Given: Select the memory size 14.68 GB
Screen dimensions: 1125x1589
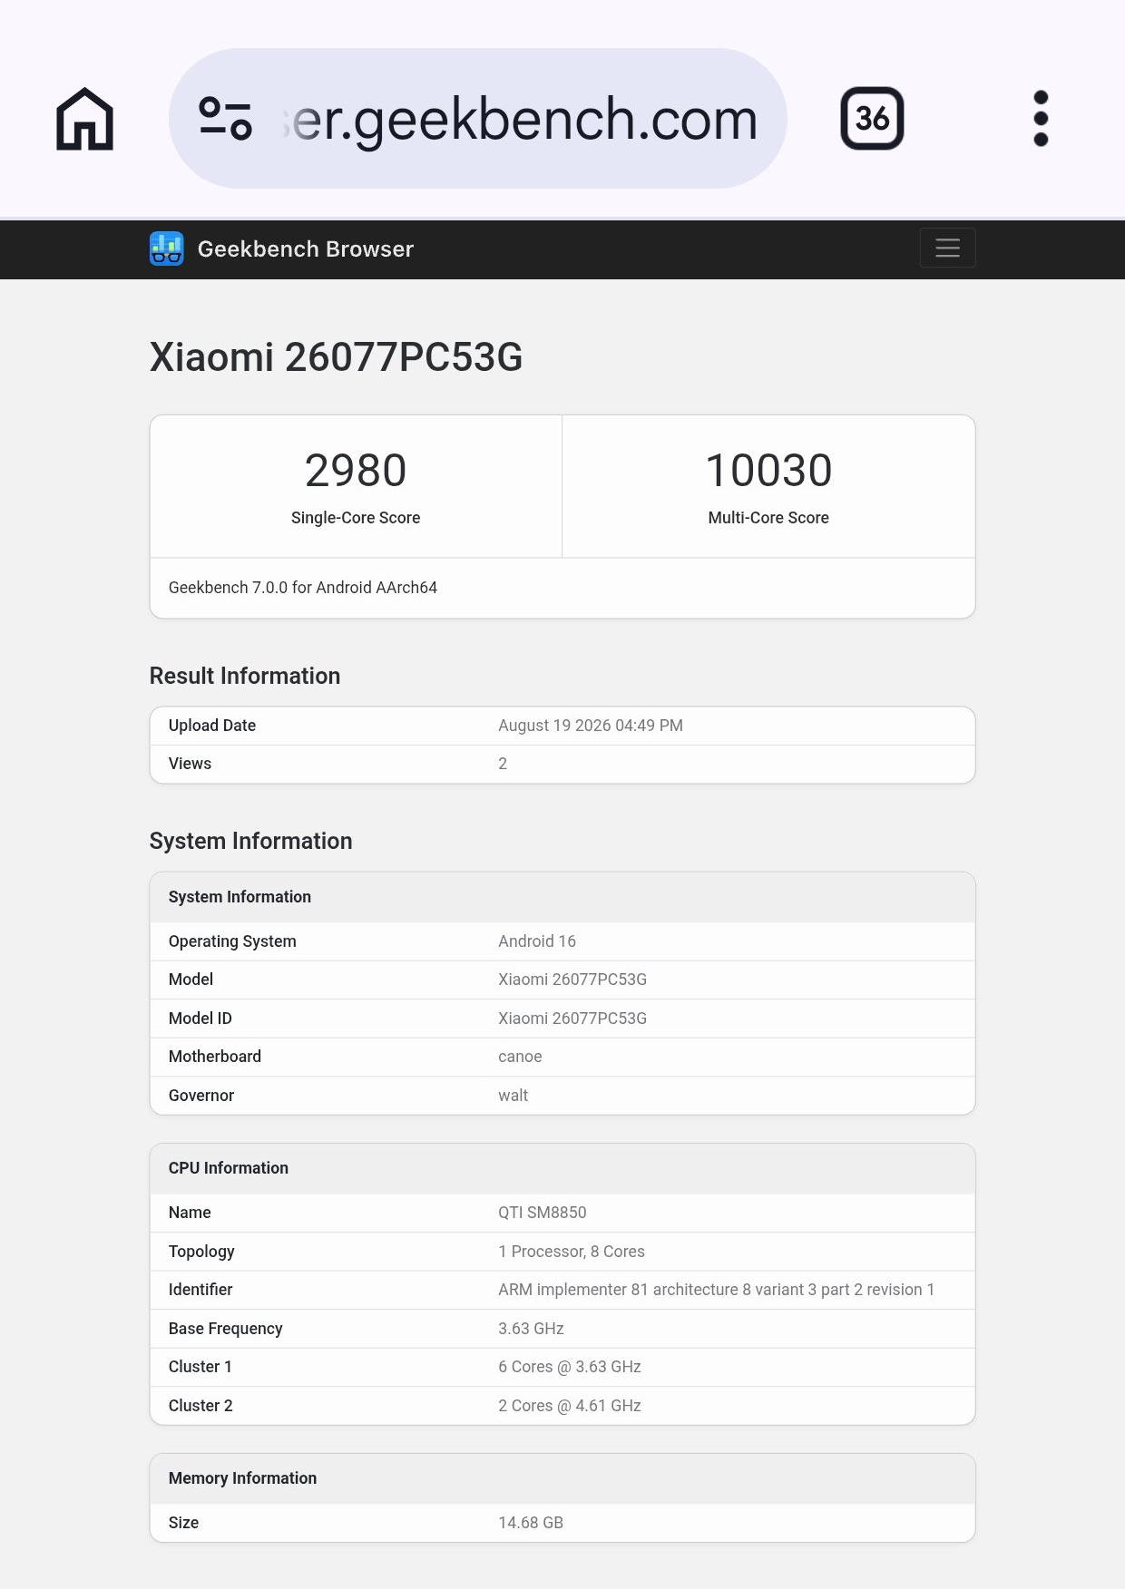Looking at the screenshot, I should click(531, 1523).
